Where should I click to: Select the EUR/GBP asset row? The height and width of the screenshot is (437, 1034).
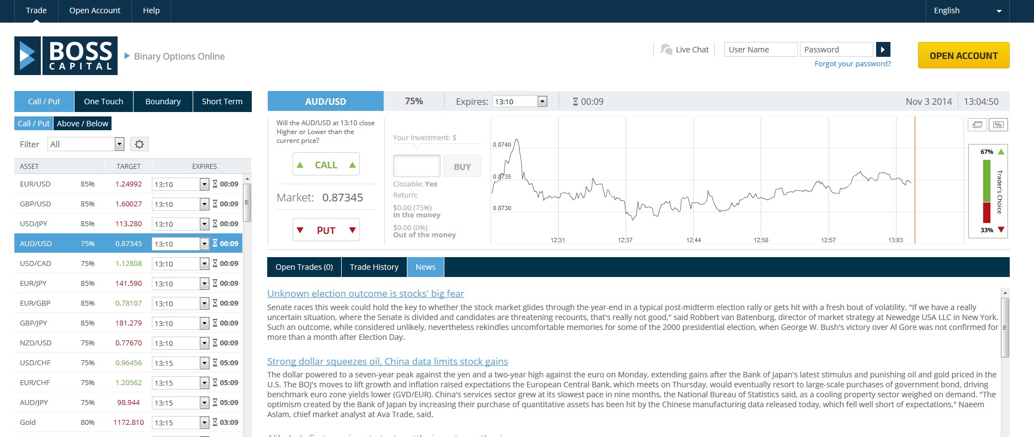pyautogui.click(x=128, y=303)
